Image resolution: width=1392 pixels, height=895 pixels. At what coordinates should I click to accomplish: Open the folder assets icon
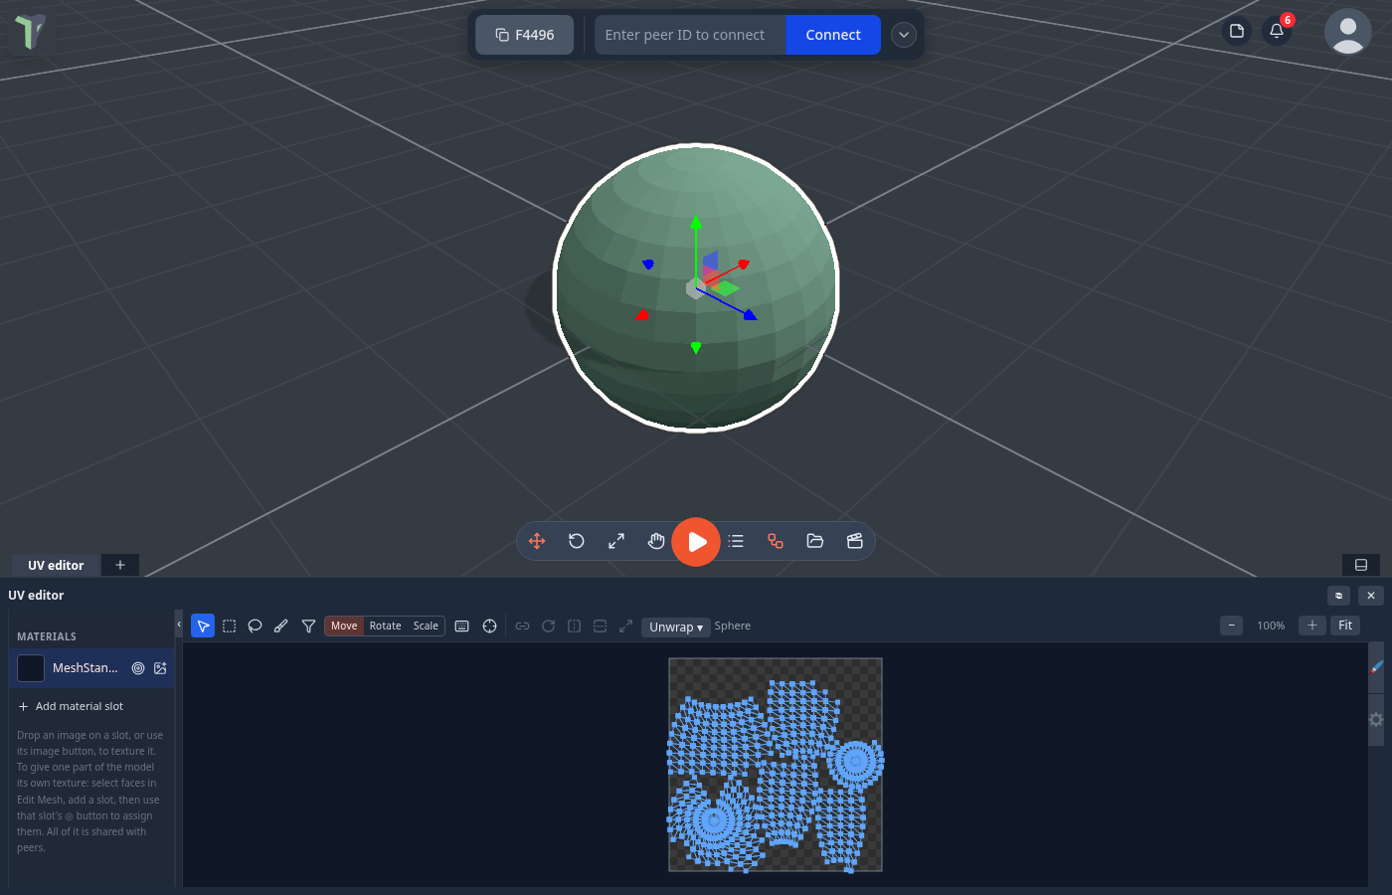coord(815,541)
